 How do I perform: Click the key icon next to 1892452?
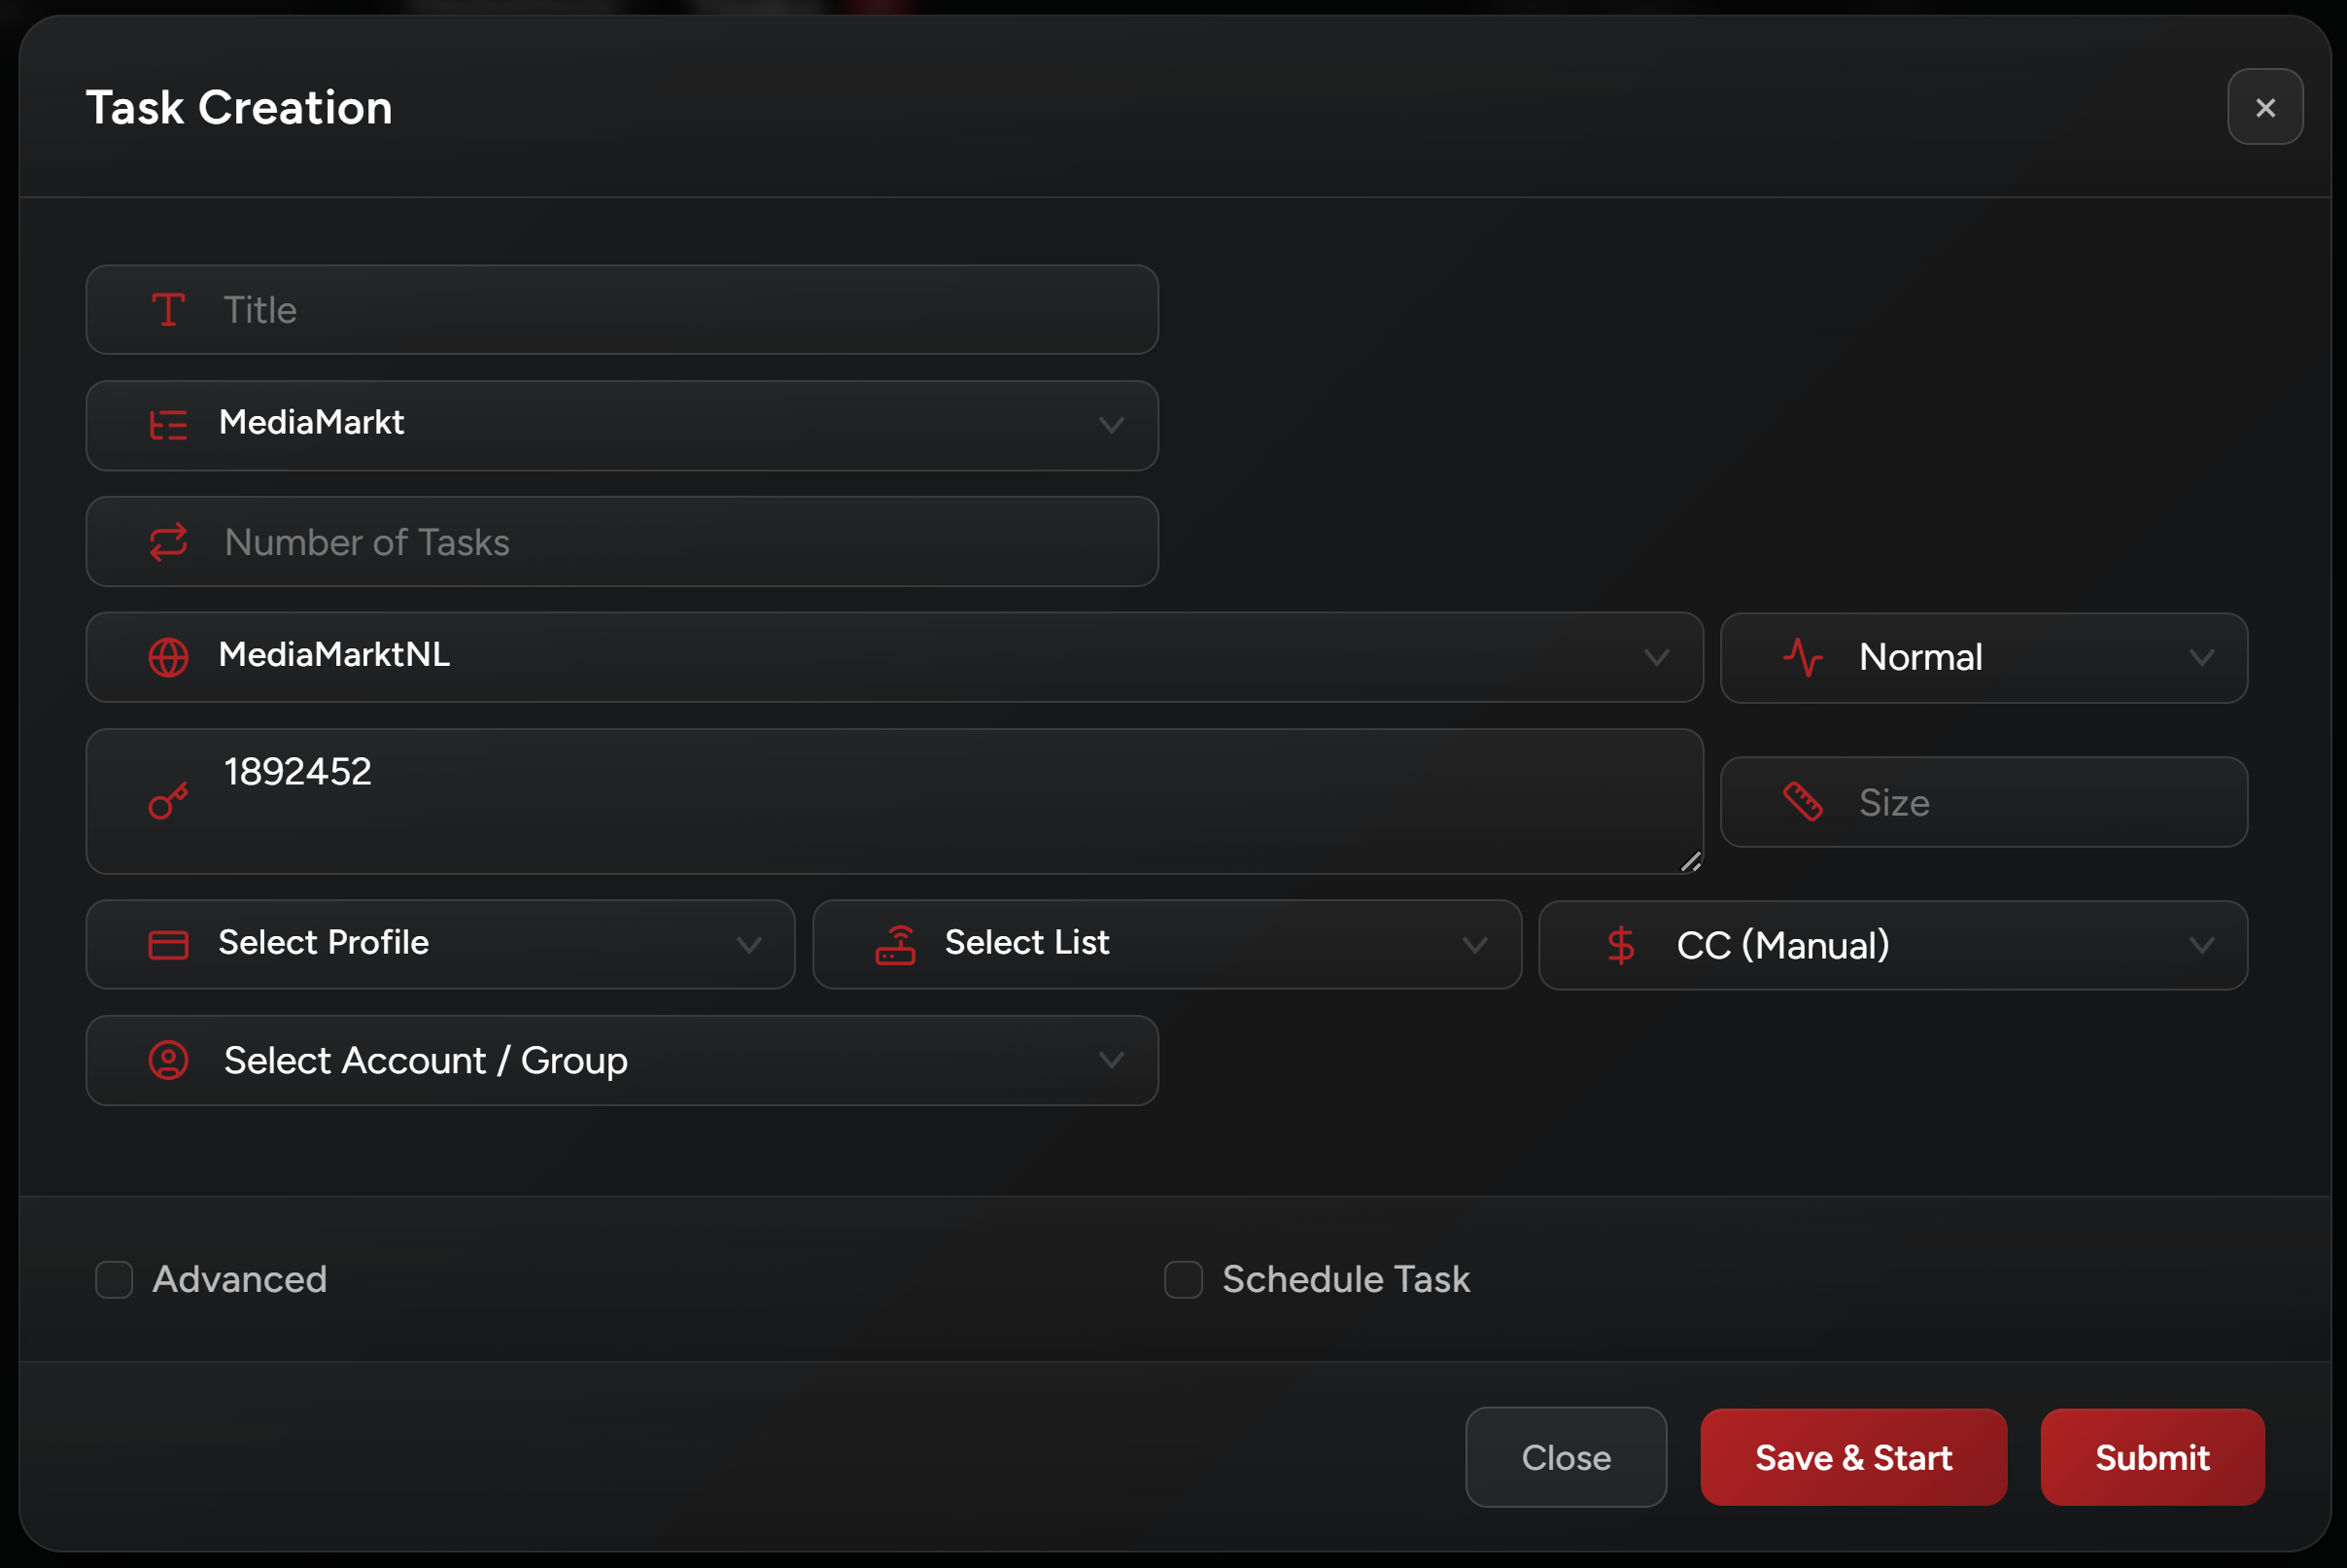(168, 801)
